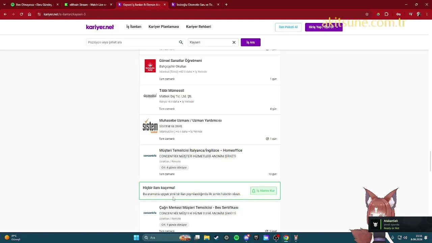Viewport: 432px width, 243px height.
Task: Open Steam from the taskbar
Action: 216,238
